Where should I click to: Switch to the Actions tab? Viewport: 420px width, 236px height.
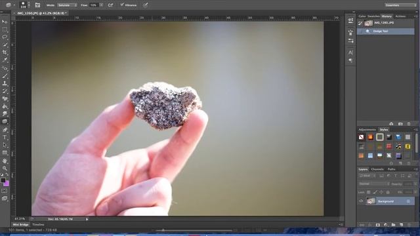click(x=400, y=16)
